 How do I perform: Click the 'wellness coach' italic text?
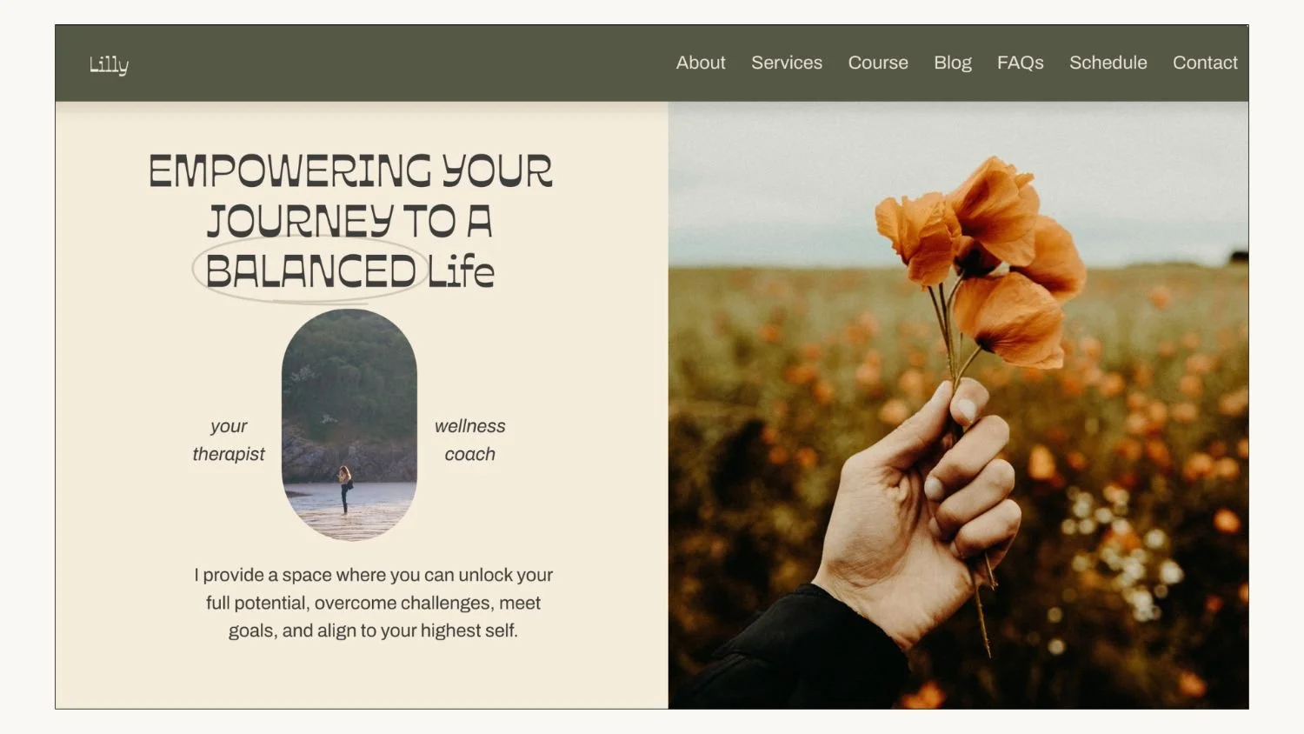point(469,440)
